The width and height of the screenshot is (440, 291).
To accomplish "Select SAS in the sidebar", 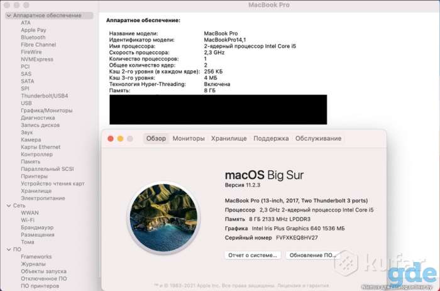I will [x=26, y=74].
